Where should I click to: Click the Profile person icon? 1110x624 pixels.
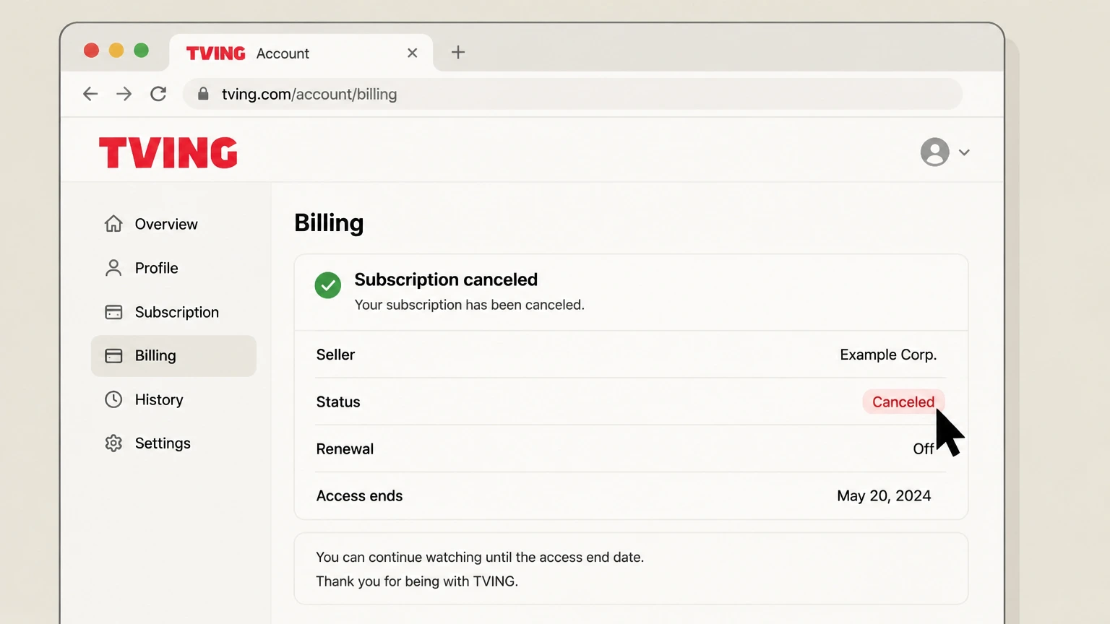(x=113, y=268)
